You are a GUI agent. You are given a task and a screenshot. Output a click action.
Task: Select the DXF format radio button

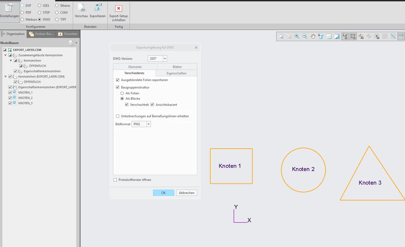[22, 5]
